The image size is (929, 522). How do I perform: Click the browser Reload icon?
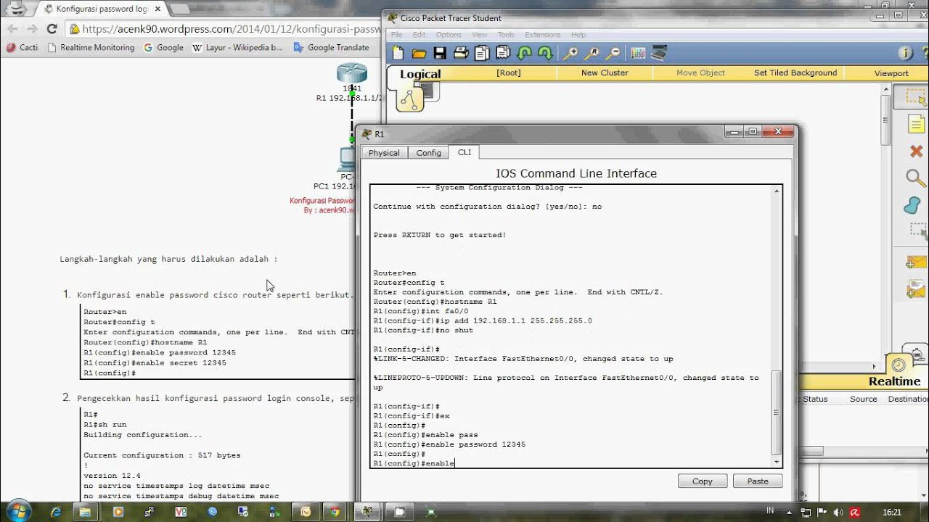coord(52,29)
